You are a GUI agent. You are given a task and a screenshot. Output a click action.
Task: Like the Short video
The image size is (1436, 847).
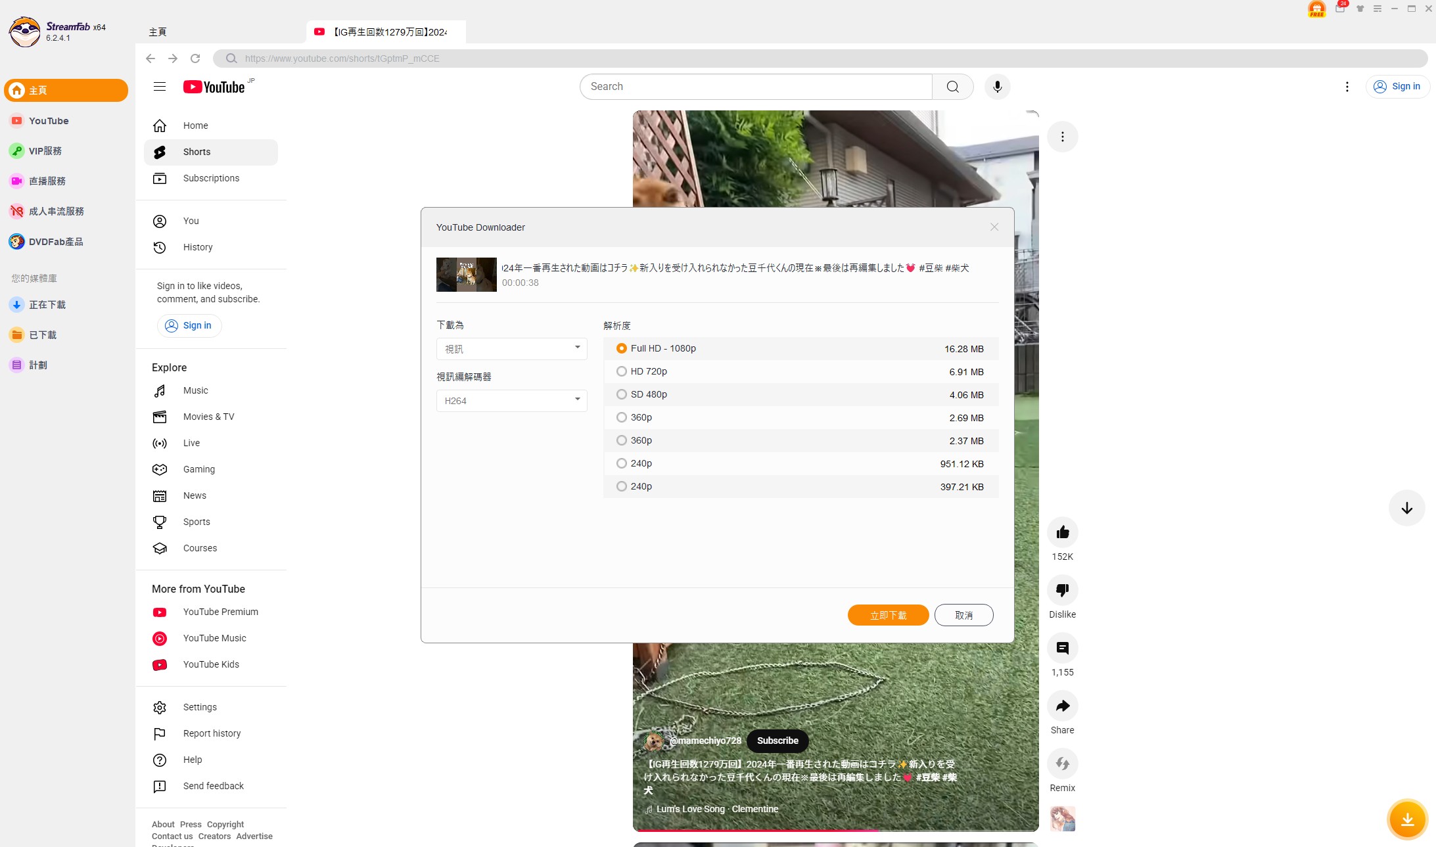1062,532
